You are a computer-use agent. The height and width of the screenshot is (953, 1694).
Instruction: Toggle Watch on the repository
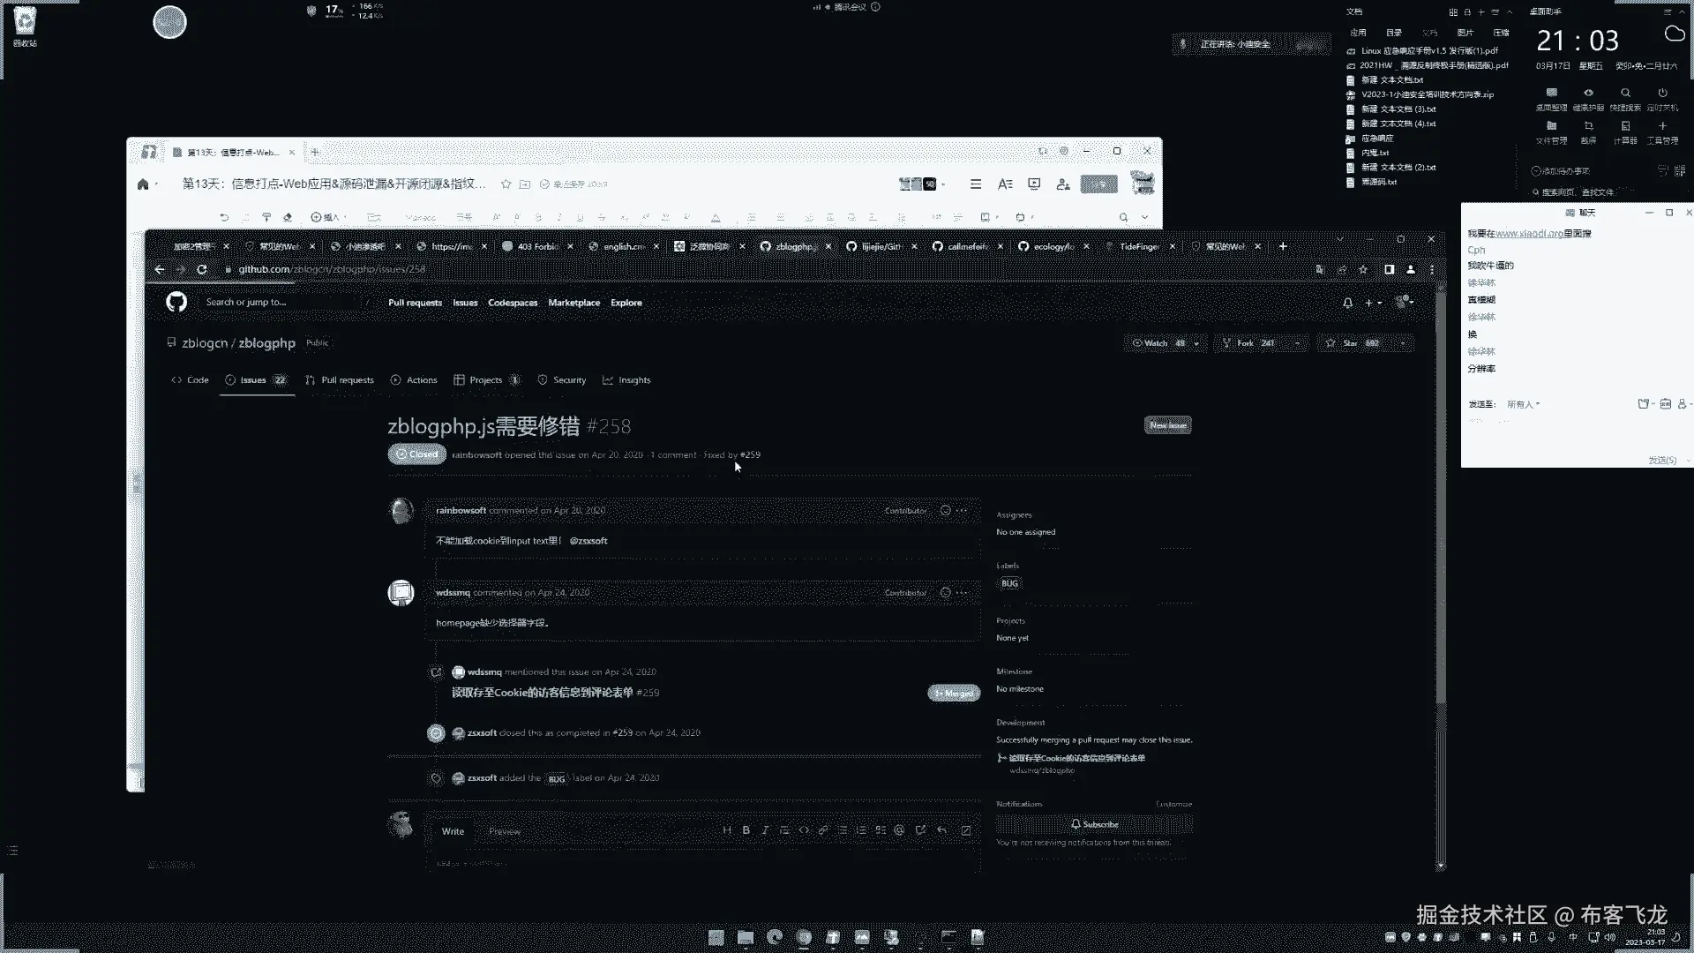pyautogui.click(x=1158, y=343)
